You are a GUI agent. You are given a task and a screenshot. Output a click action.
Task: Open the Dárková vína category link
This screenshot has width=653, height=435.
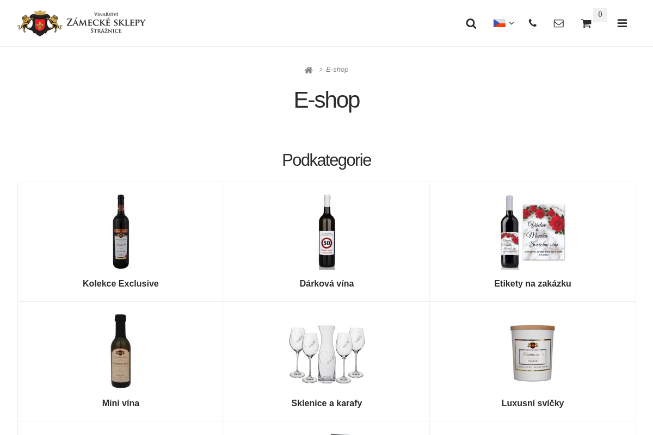point(326,283)
